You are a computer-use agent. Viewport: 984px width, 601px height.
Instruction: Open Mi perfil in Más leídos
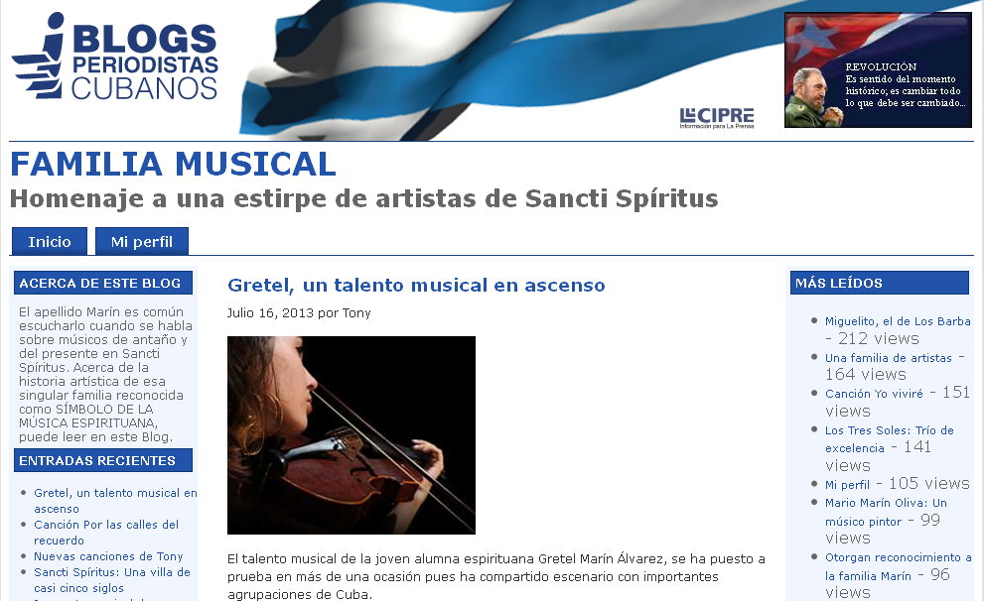(847, 484)
